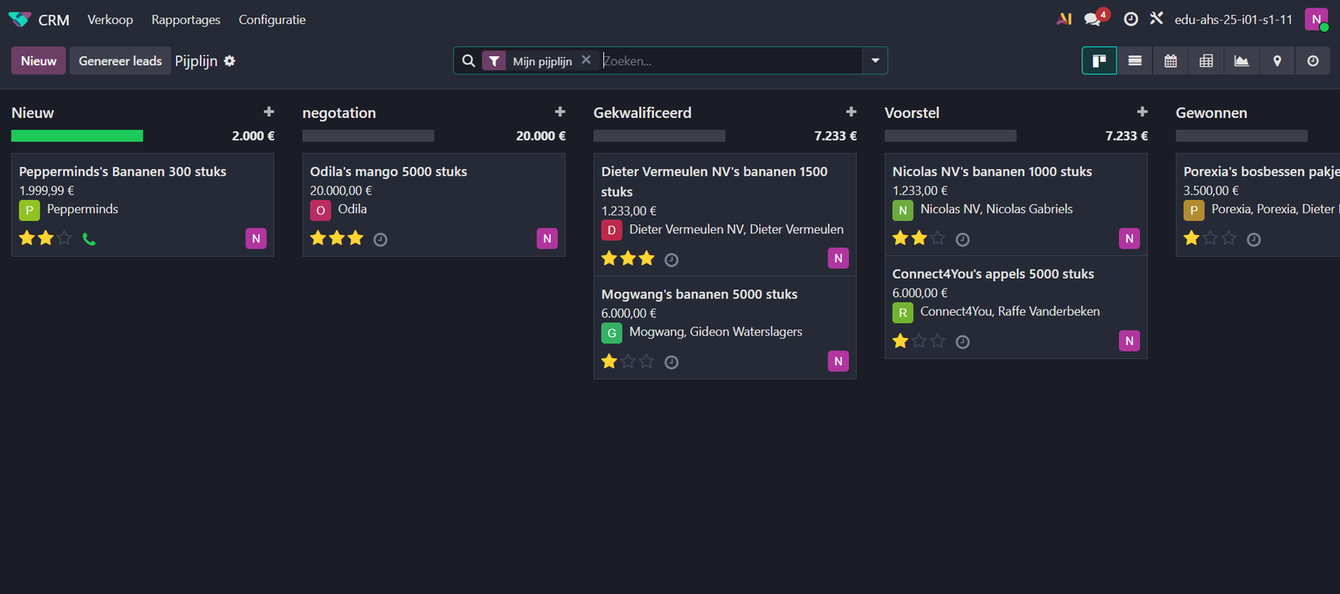Viewport: 1340px width, 594px height.
Task: Expand the search options dropdown arrow
Action: pos(875,61)
